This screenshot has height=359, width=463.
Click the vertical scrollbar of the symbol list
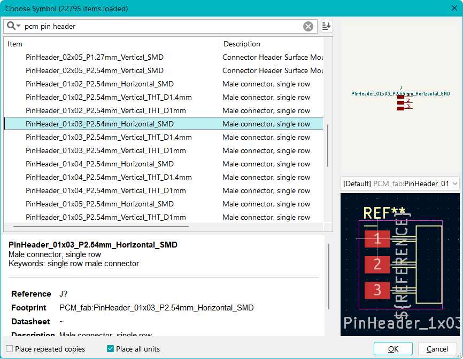pyautogui.click(x=328, y=146)
